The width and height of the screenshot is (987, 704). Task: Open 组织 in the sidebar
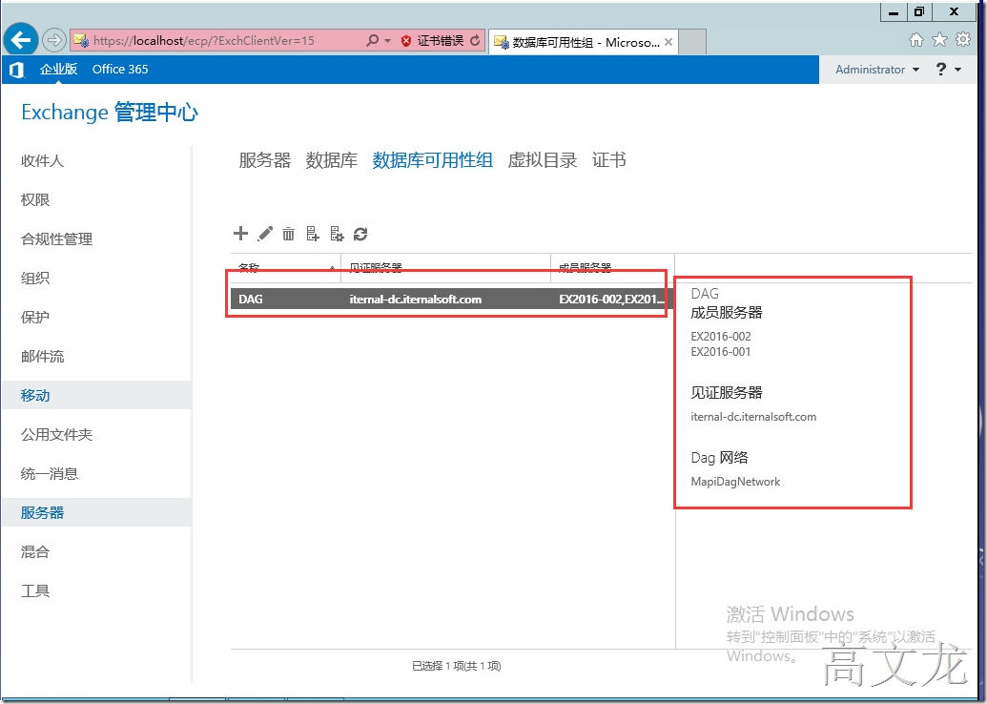(x=35, y=279)
